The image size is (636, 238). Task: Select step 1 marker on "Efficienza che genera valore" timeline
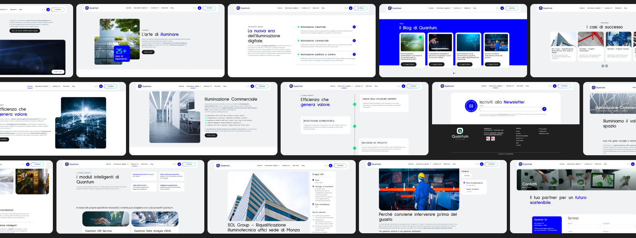tap(355, 105)
